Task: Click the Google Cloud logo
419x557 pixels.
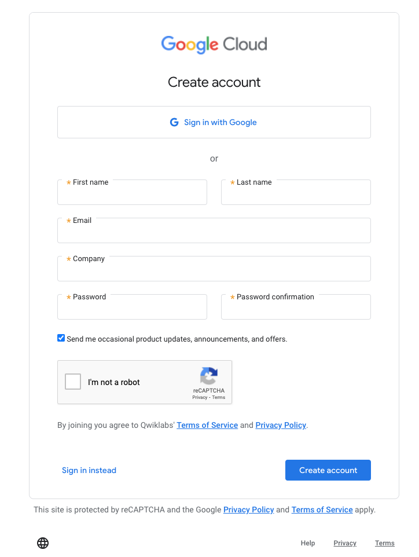Action: tap(214, 44)
